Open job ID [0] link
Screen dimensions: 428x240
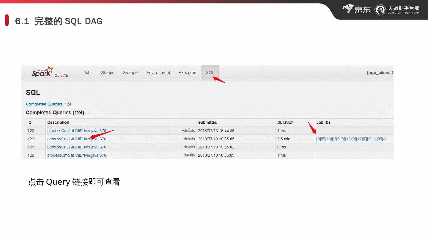(318, 139)
